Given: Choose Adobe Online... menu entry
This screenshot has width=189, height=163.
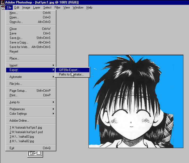Looking at the screenshot, I should click(31, 121).
